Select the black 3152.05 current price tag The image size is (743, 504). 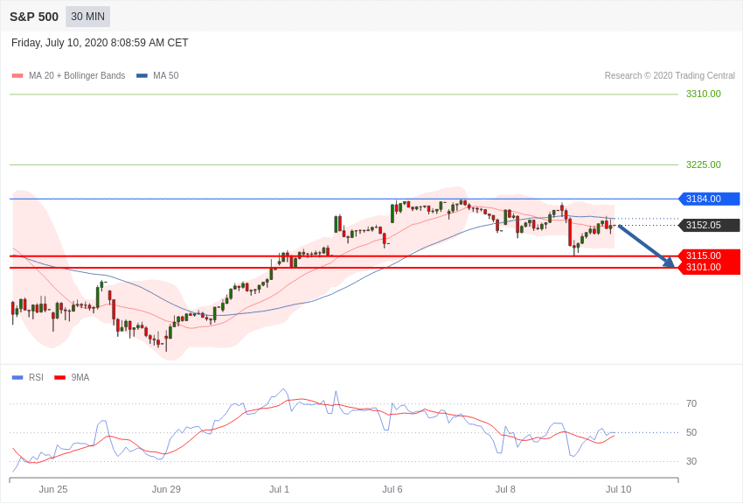(709, 225)
